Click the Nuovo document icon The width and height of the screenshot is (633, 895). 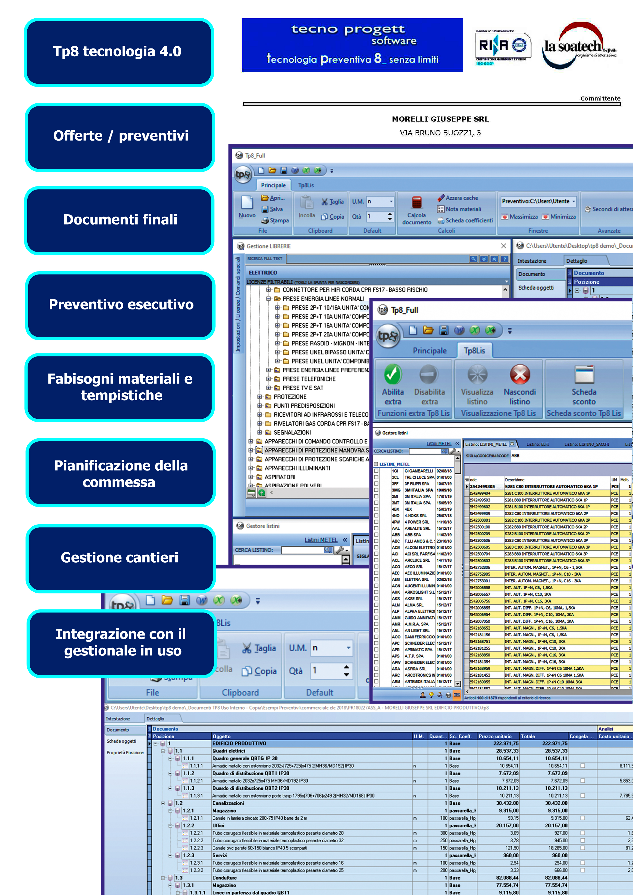pos(247,203)
